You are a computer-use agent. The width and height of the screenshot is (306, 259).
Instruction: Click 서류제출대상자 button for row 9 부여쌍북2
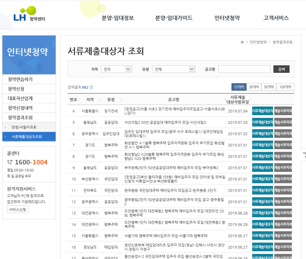262,167
